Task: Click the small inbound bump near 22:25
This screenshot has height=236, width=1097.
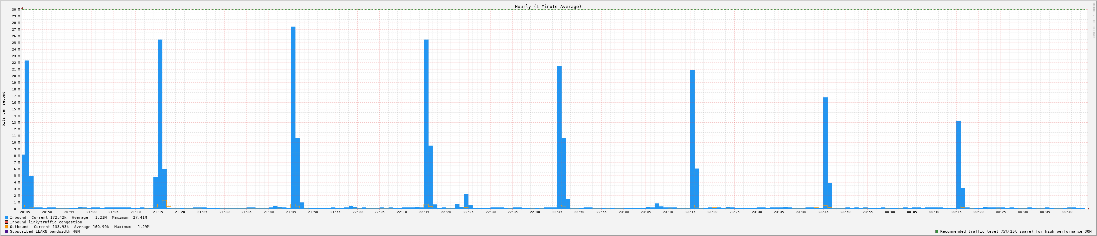Action: point(466,201)
